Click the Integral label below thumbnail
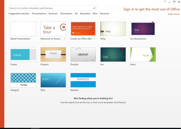This screenshot has height=129, width=181. tap(15, 90)
